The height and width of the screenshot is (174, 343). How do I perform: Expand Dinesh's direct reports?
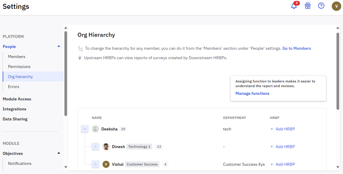(95, 147)
